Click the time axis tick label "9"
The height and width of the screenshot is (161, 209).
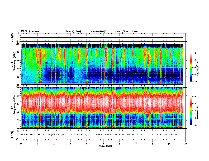coord(169,144)
